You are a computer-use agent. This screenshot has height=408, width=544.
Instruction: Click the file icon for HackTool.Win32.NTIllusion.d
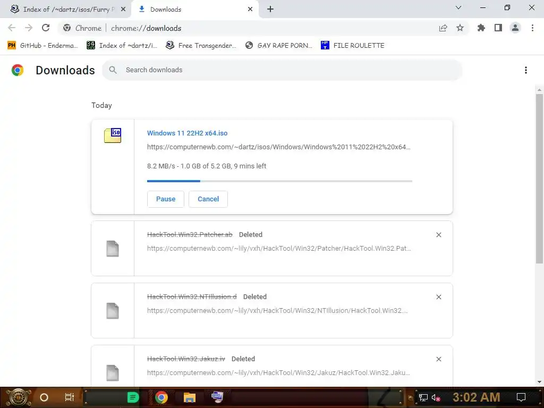click(x=113, y=310)
